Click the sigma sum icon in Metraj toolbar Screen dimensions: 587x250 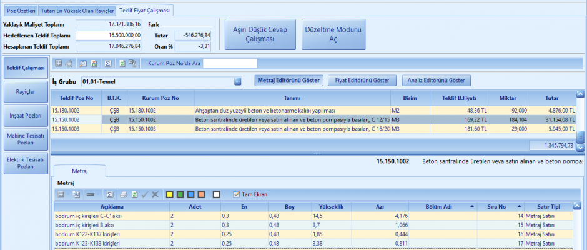tap(110, 194)
